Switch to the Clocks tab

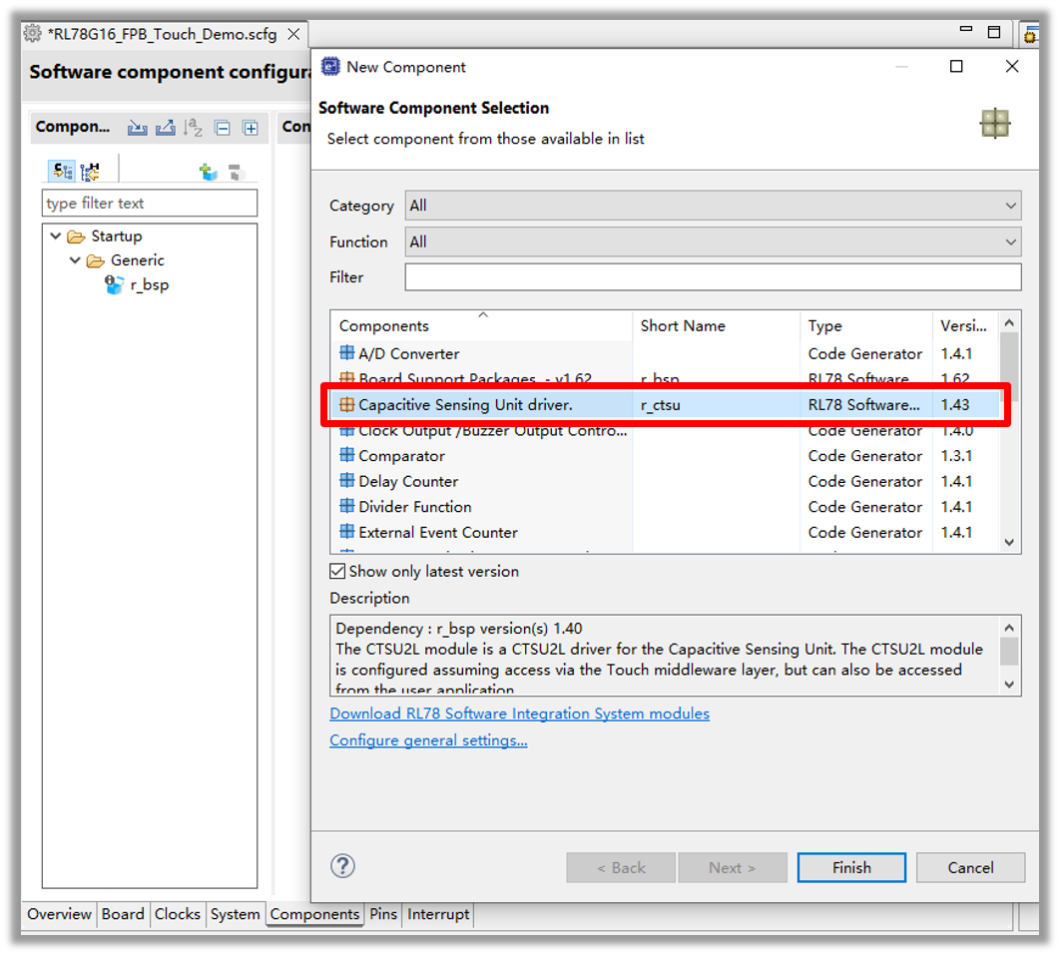tap(177, 914)
